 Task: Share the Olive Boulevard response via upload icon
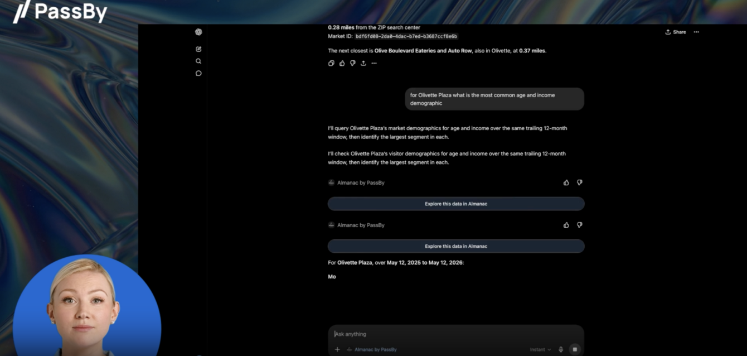[363, 63]
